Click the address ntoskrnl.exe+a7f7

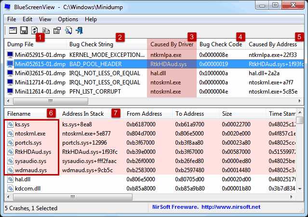tap(271, 82)
